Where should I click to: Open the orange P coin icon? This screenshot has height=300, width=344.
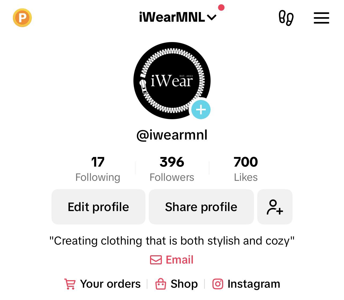click(x=22, y=18)
